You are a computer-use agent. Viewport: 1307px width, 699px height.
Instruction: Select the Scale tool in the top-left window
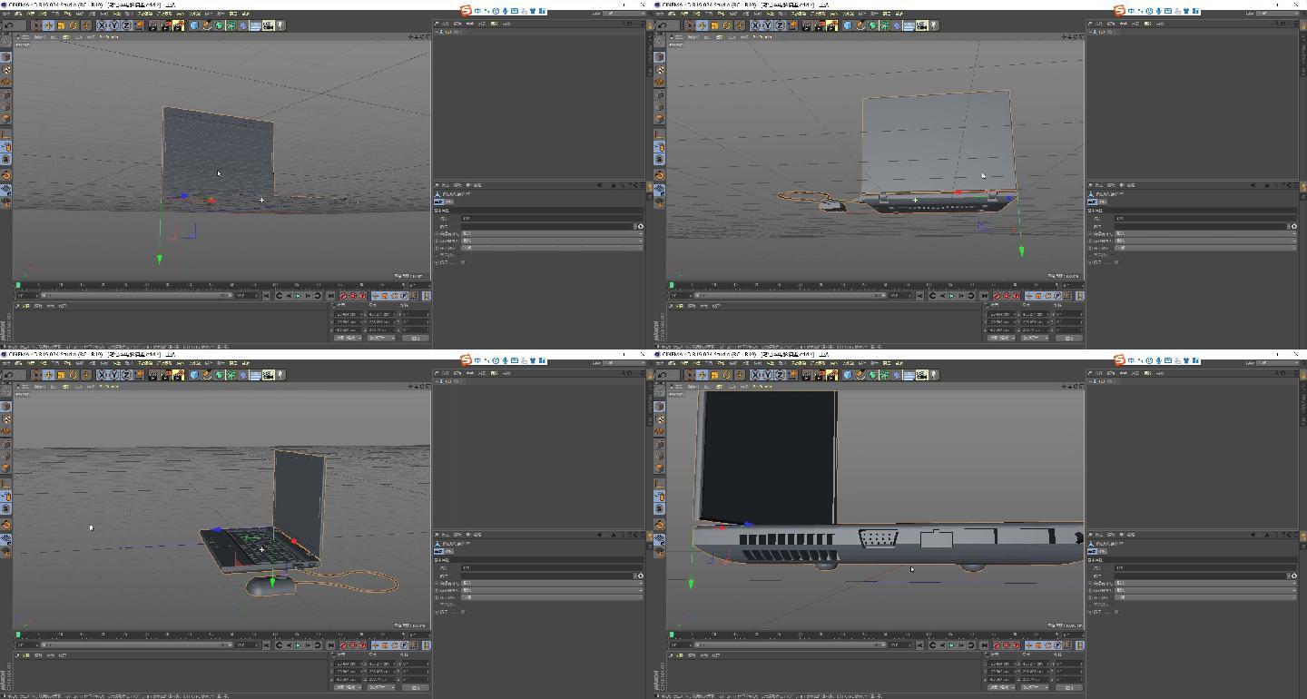pyautogui.click(x=61, y=25)
